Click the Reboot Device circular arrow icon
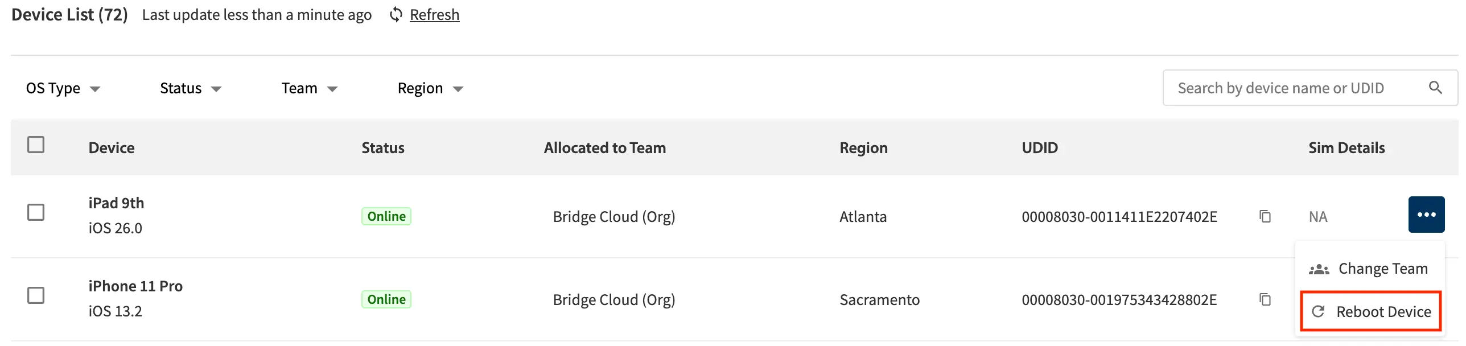The height and width of the screenshot is (346, 1466). point(1318,311)
